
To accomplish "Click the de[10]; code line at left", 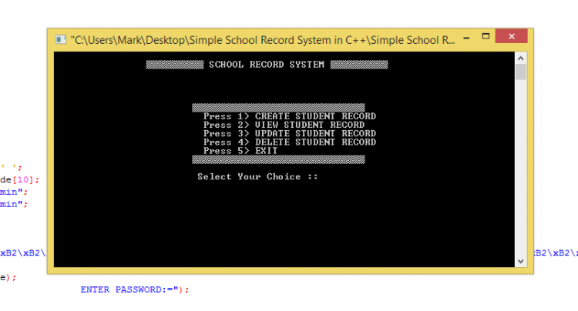I will pyautogui.click(x=18, y=179).
